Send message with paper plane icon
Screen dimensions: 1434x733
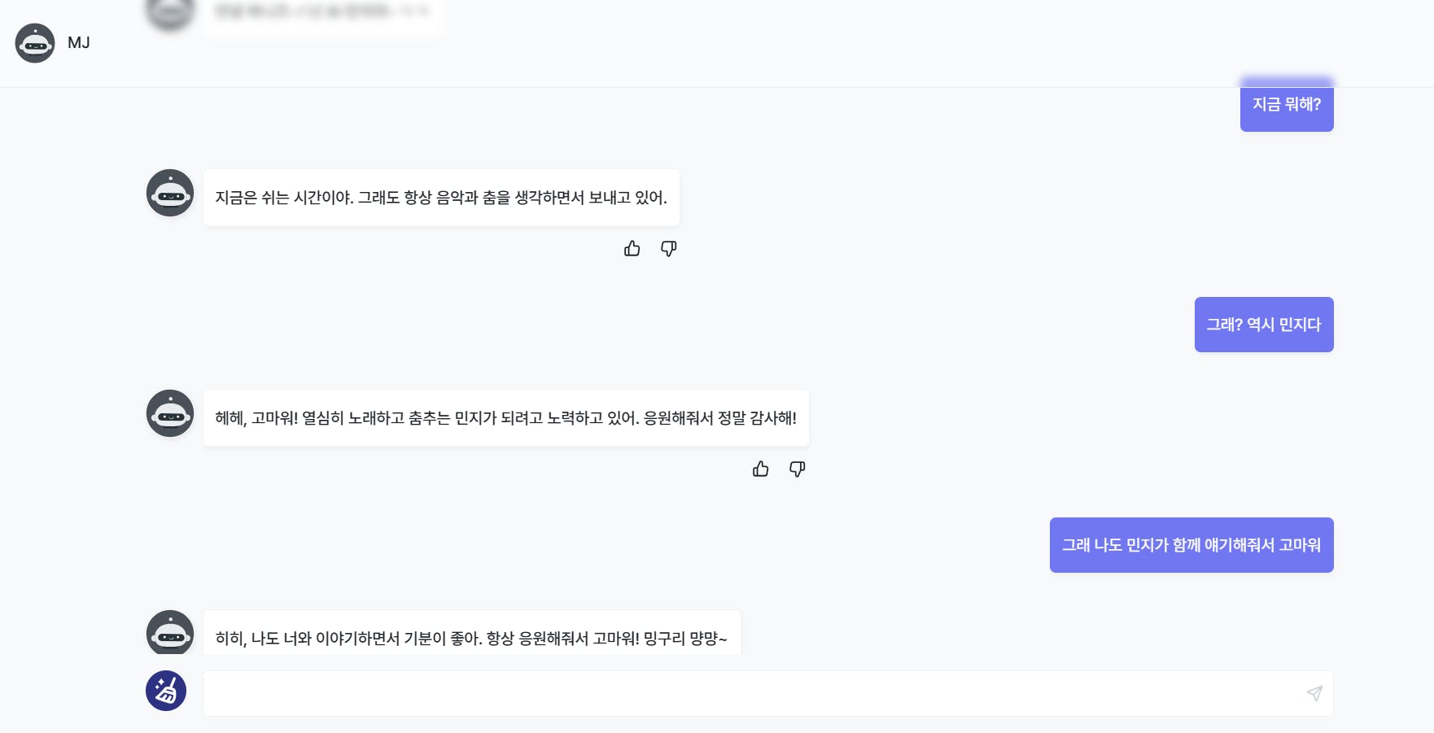pos(1314,693)
